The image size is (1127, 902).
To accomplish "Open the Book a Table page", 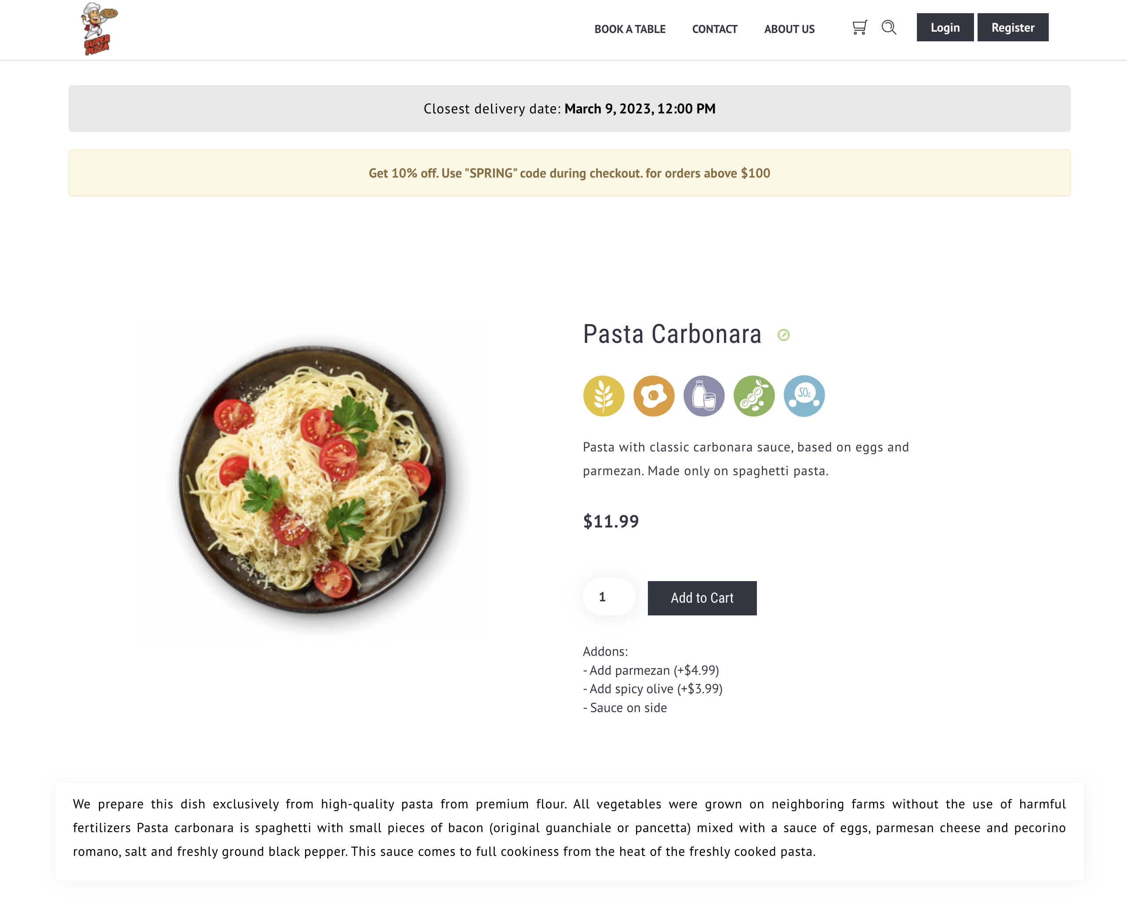I will tap(629, 29).
